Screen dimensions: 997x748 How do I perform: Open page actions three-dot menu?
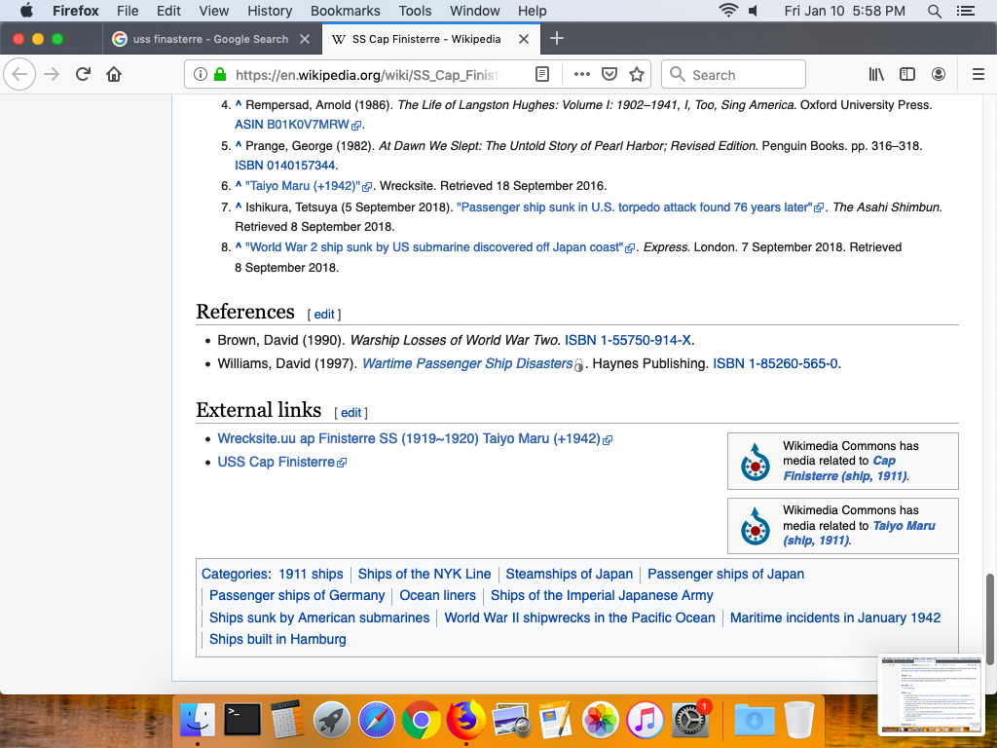pyautogui.click(x=581, y=75)
